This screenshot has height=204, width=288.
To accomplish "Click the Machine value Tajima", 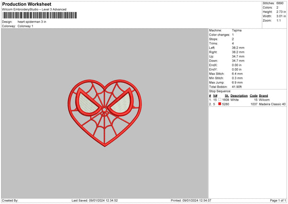I will (237, 30).
